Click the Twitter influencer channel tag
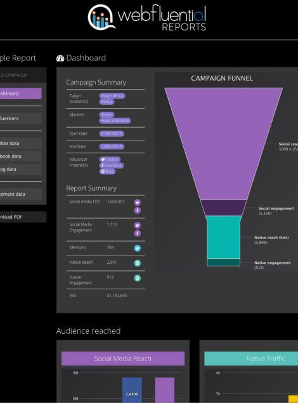The image size is (298, 403). pos(110,160)
